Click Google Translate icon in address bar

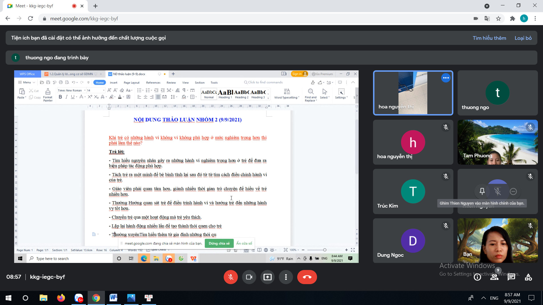coord(487,19)
